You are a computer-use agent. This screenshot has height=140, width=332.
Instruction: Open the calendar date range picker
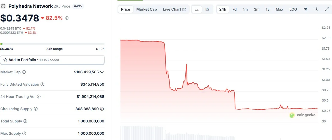pyautogui.click(x=305, y=9)
